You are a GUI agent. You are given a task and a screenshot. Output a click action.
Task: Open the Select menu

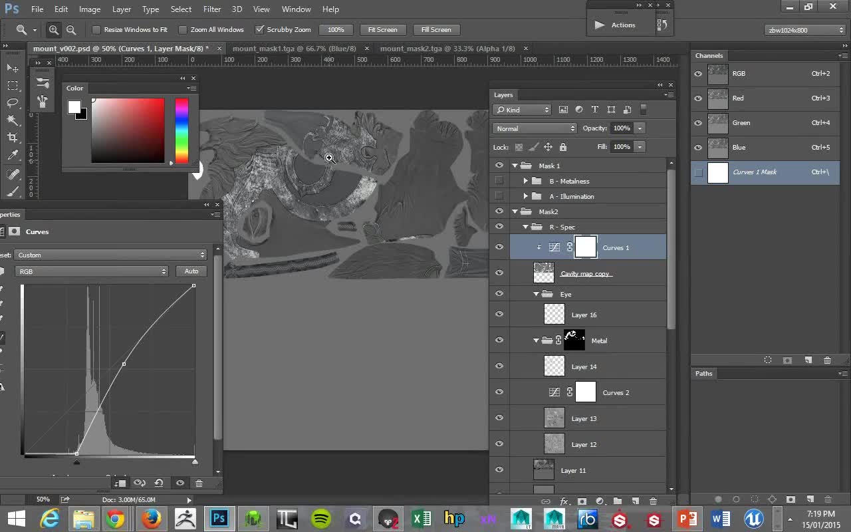click(181, 9)
